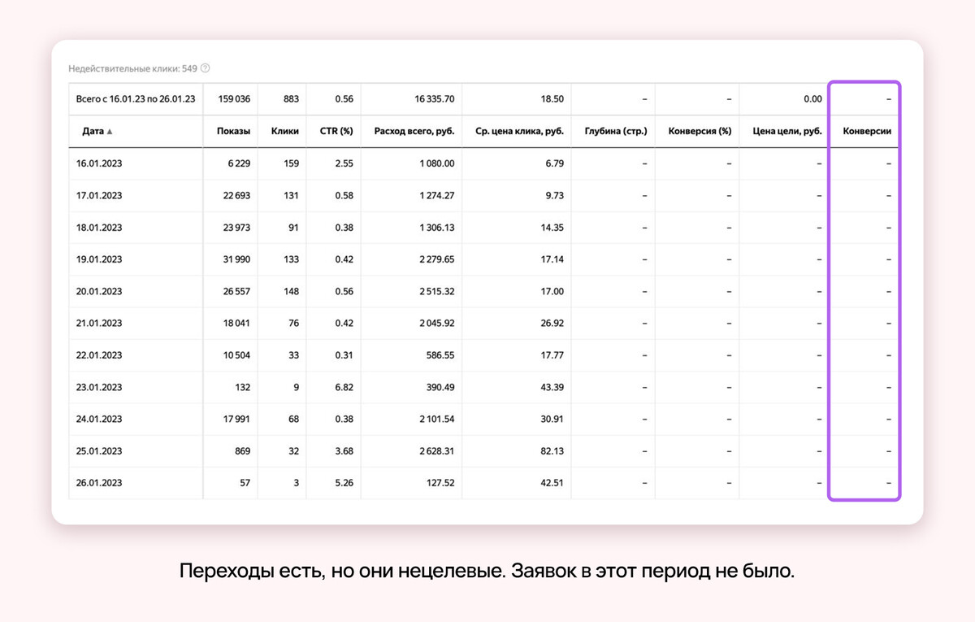
Task: Select impressions value 23 973
Action: 236,228
